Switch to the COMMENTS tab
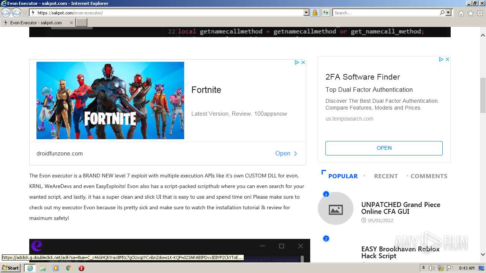 click(x=429, y=176)
